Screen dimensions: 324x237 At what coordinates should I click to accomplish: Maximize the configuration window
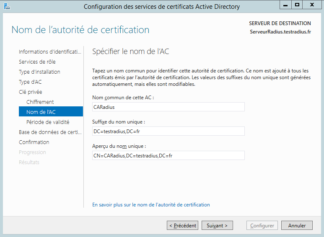coord(297,5)
